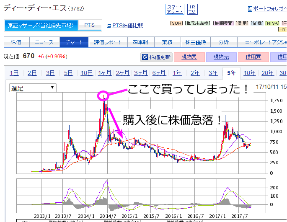Open the 分析 tab
287x222 pixels.
click(224, 42)
